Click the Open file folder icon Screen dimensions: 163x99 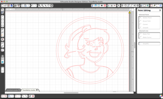click(x=5, y=6)
